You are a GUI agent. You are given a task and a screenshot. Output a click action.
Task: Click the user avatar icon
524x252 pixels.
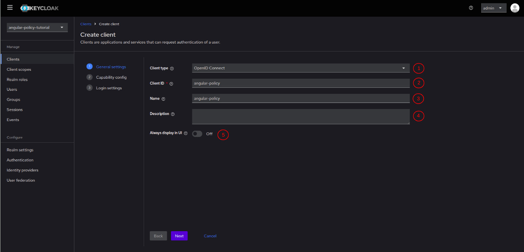[x=515, y=8]
